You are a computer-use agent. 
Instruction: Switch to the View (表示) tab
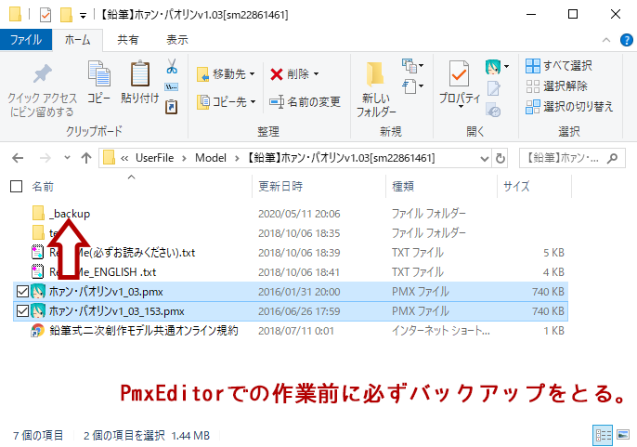(177, 40)
